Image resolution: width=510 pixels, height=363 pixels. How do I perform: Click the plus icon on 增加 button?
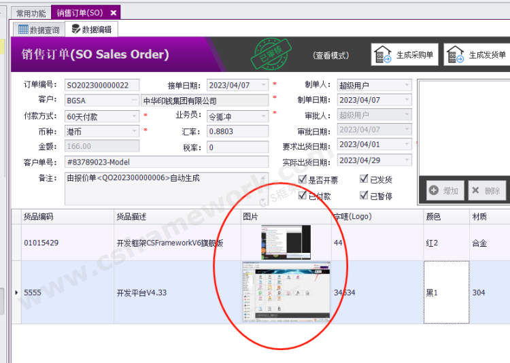[x=433, y=191]
